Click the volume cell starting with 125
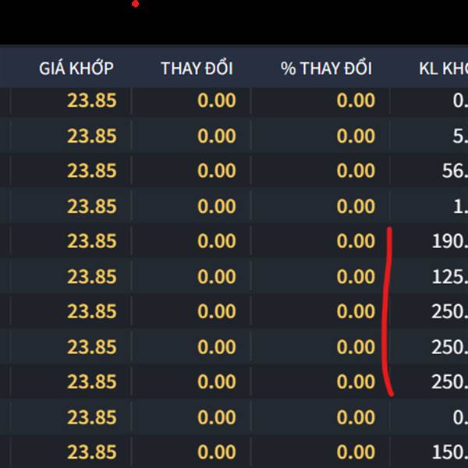Viewport: 468px width, 468px height. (448, 276)
